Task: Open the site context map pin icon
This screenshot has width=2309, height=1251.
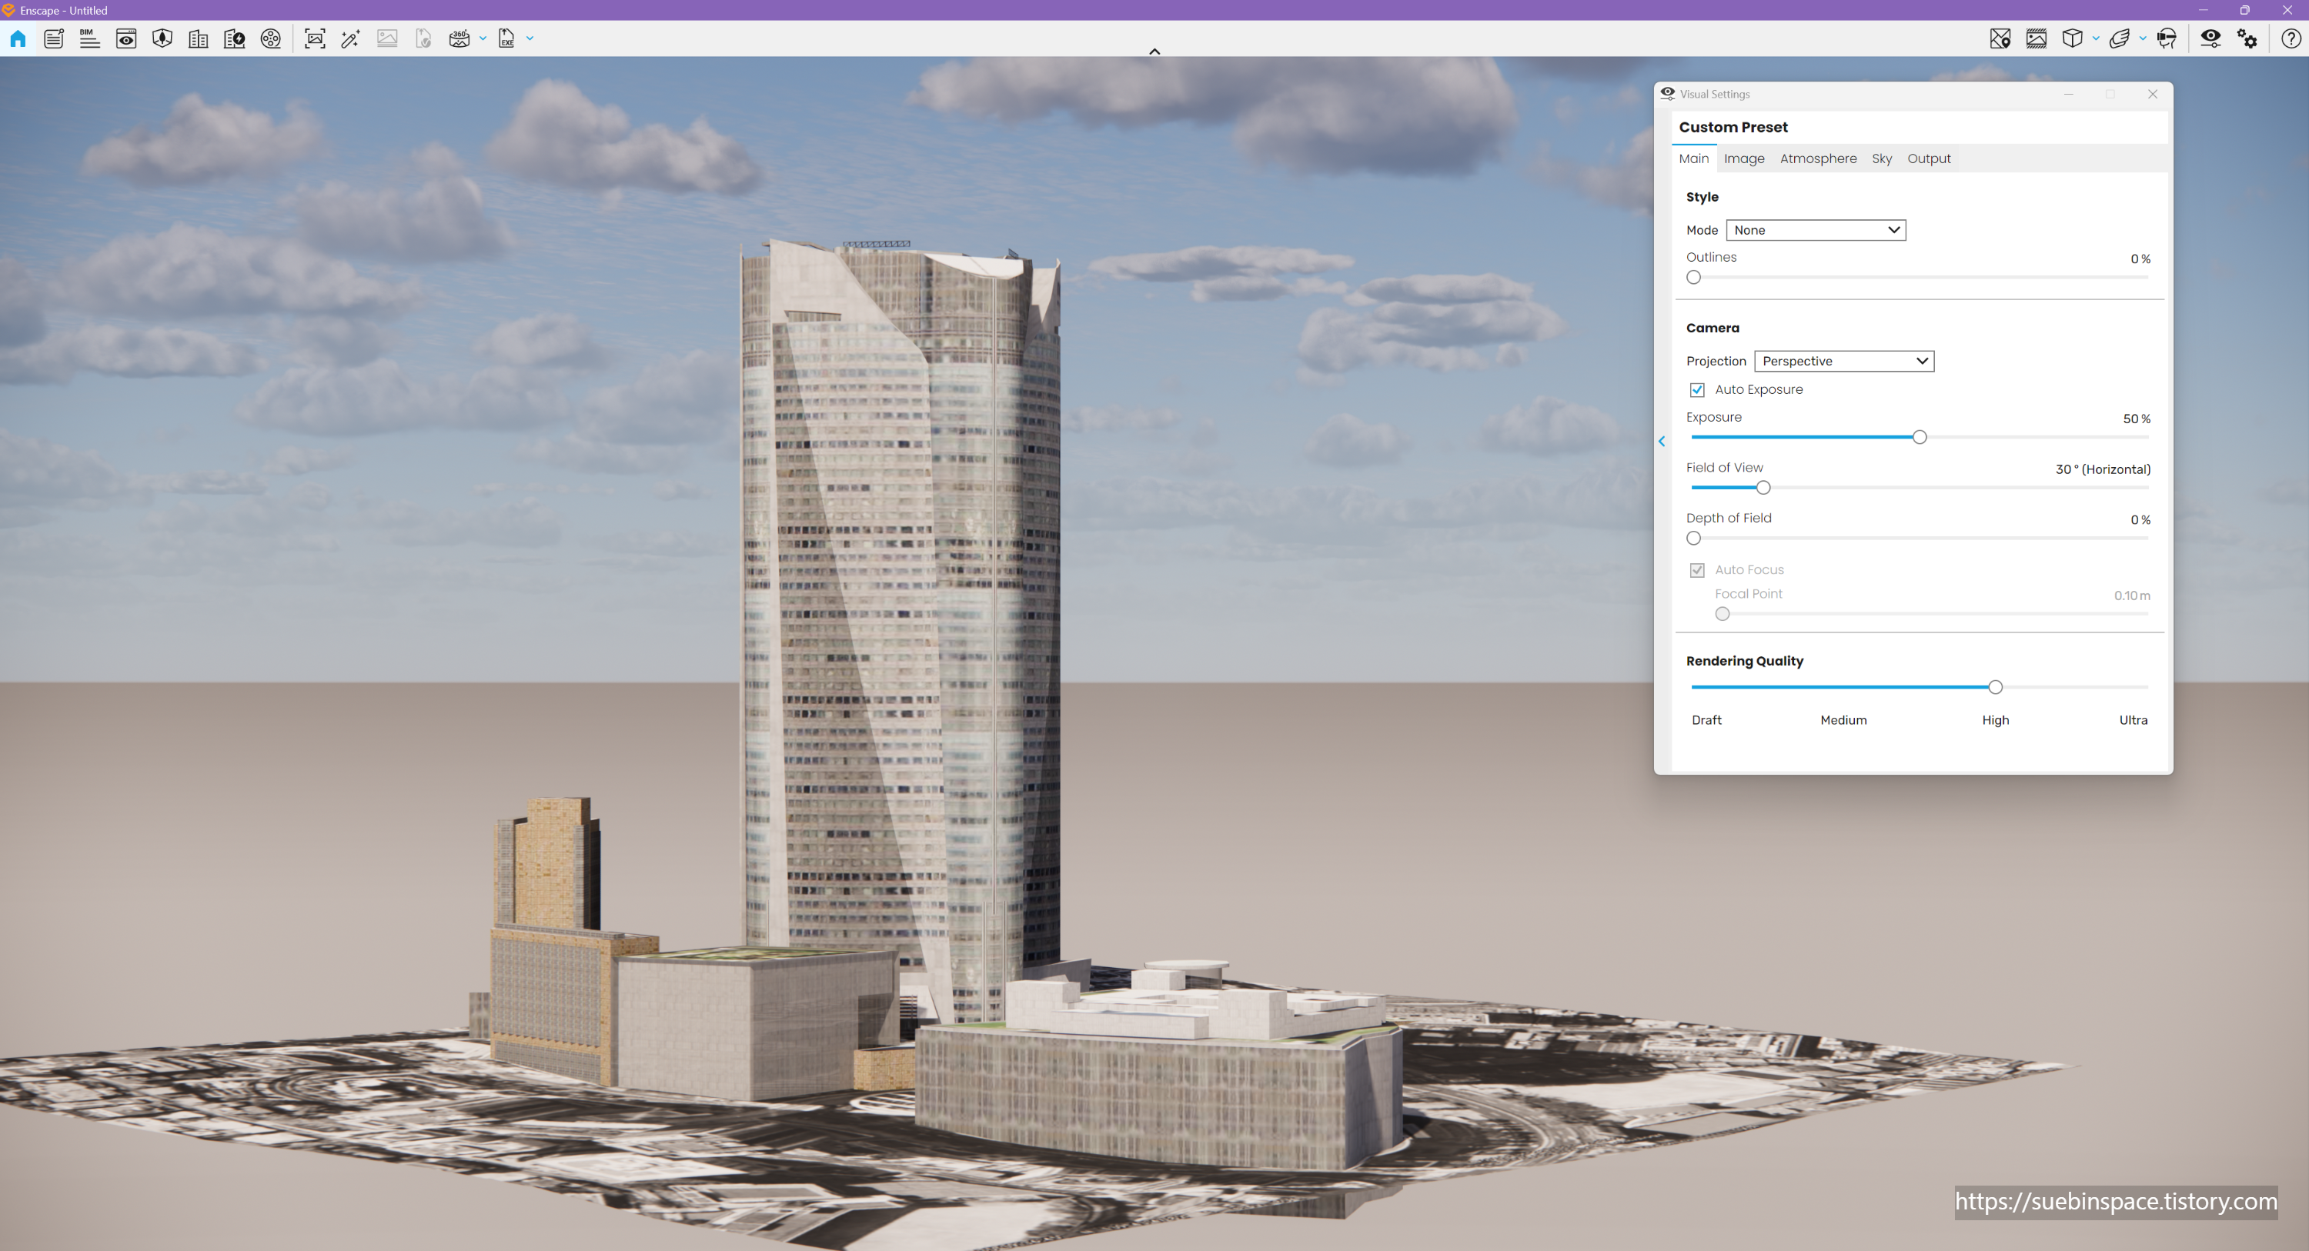Action: tap(2000, 38)
